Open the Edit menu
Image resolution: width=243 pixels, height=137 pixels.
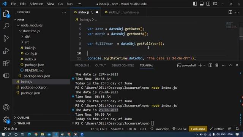point(23,4)
